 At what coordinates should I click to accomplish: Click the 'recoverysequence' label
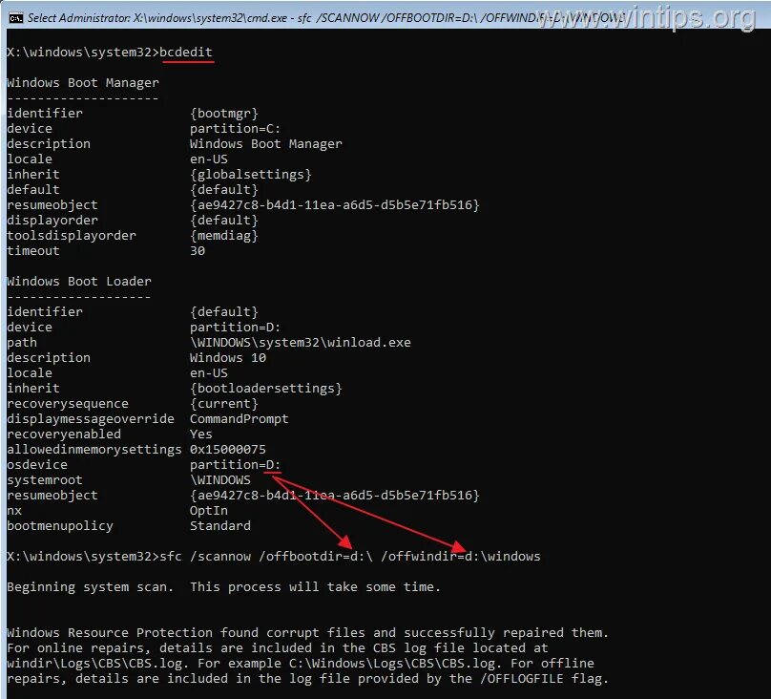(68, 404)
